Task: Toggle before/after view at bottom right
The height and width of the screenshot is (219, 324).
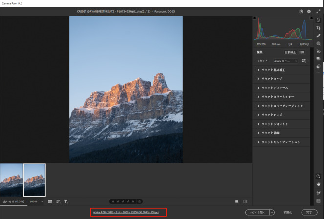Action: pyautogui.click(x=245, y=201)
